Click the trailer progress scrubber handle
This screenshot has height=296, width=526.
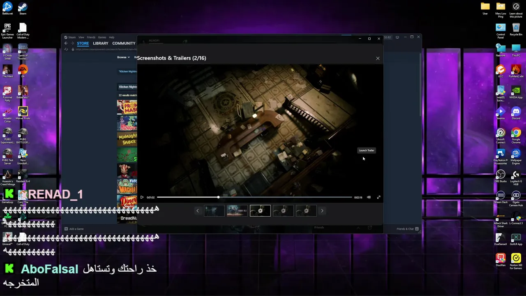coord(218,197)
